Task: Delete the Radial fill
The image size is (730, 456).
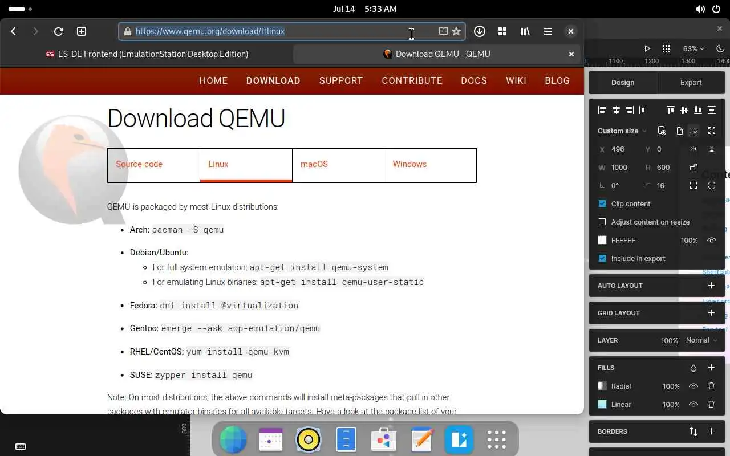Action: pos(711,386)
